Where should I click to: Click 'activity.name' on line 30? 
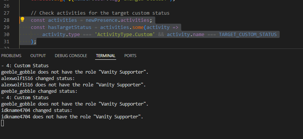point(185,34)
